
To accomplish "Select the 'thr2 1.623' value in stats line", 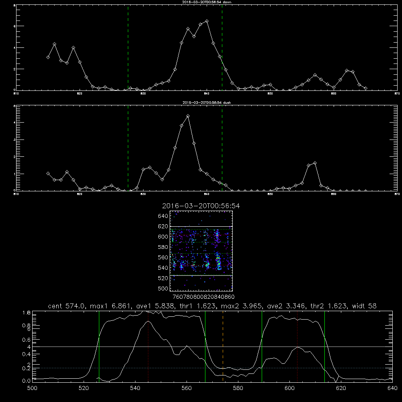I will (x=329, y=306).
